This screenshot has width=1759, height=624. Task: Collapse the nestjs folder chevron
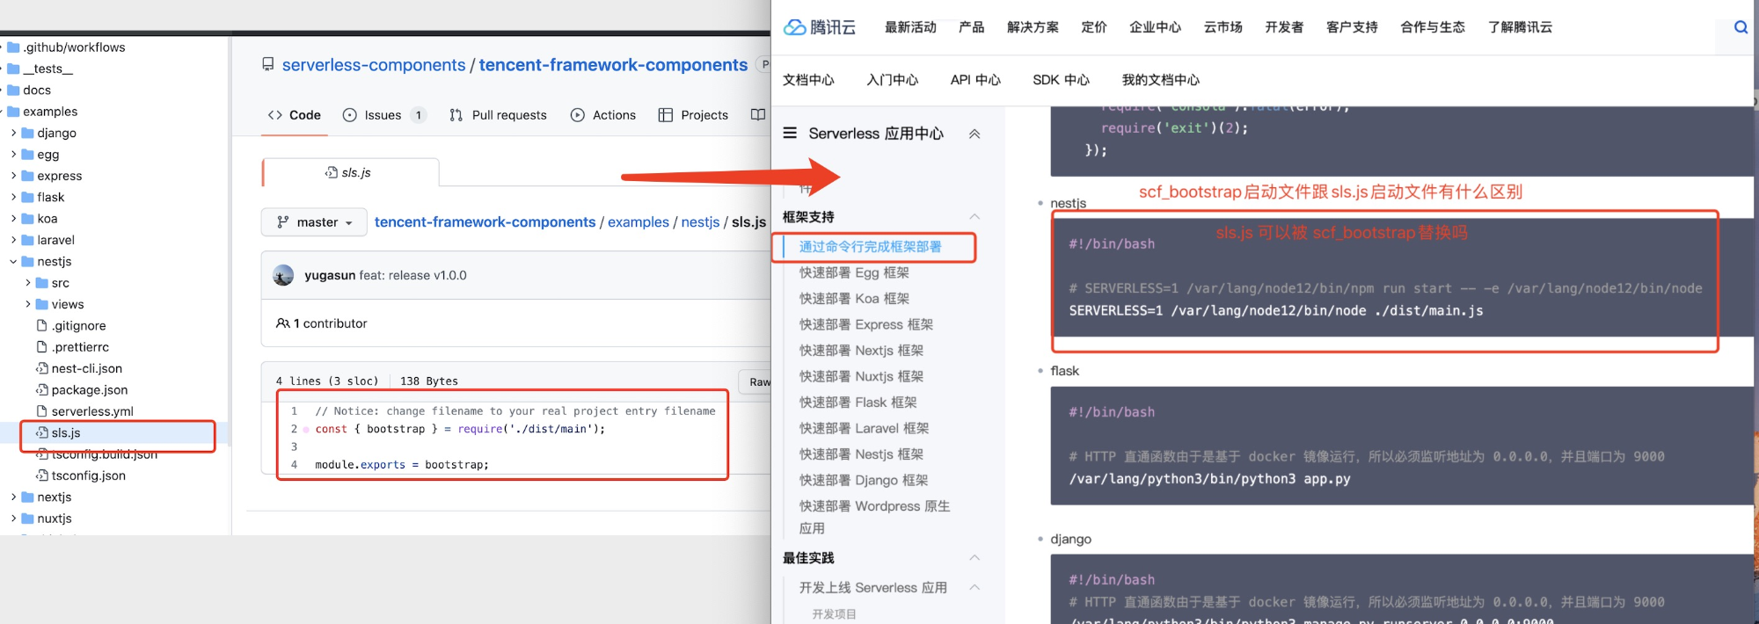[13, 261]
